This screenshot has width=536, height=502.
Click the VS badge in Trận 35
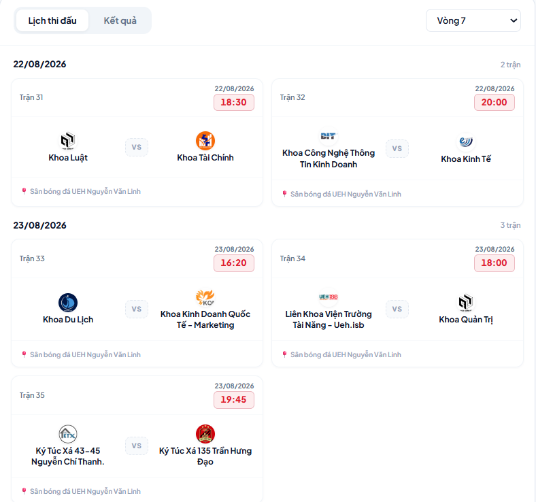pos(137,446)
